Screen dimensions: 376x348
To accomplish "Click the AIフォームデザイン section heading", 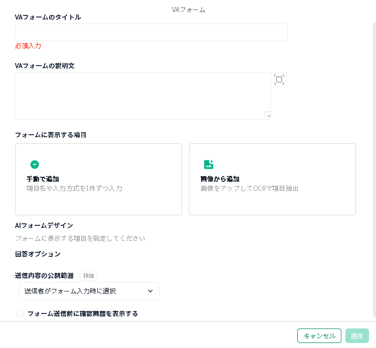I will 44,226.
